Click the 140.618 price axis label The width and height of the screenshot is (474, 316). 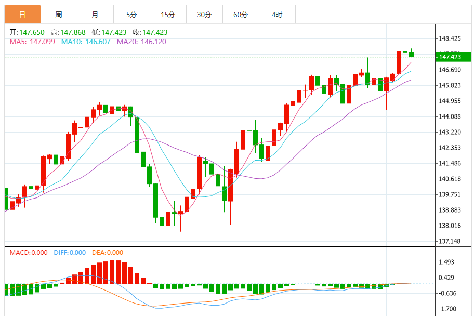pyautogui.click(x=450, y=179)
